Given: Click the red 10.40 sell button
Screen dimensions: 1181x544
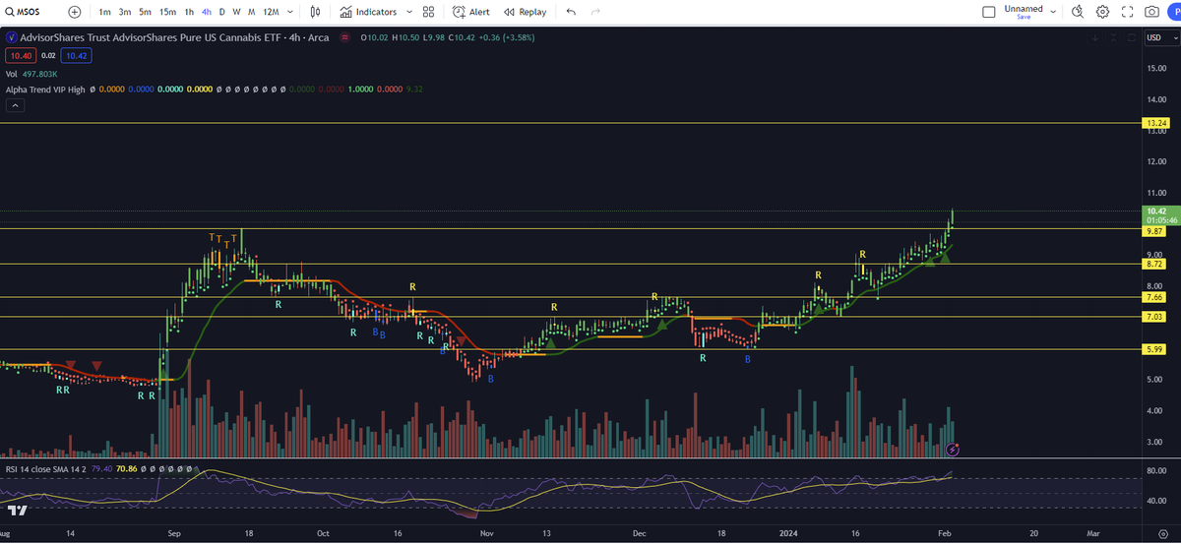Looking at the screenshot, I should (x=20, y=56).
